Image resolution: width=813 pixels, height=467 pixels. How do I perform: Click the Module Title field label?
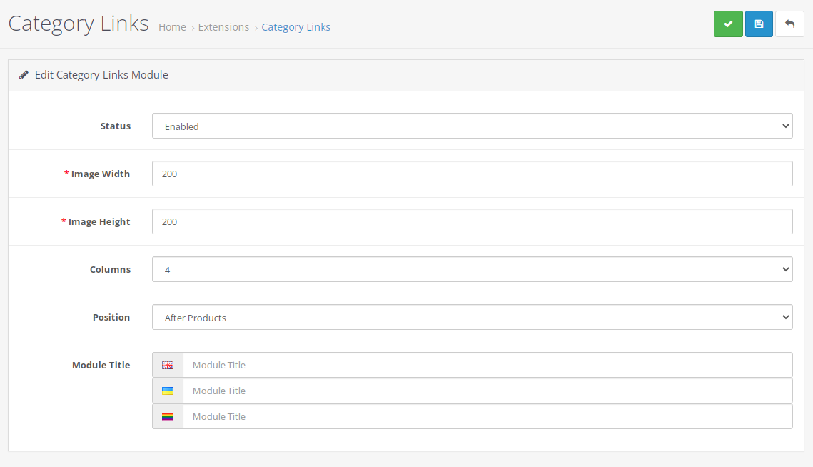point(101,366)
